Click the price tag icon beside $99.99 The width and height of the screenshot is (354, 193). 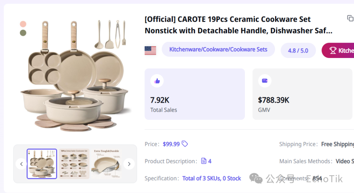[185, 144]
